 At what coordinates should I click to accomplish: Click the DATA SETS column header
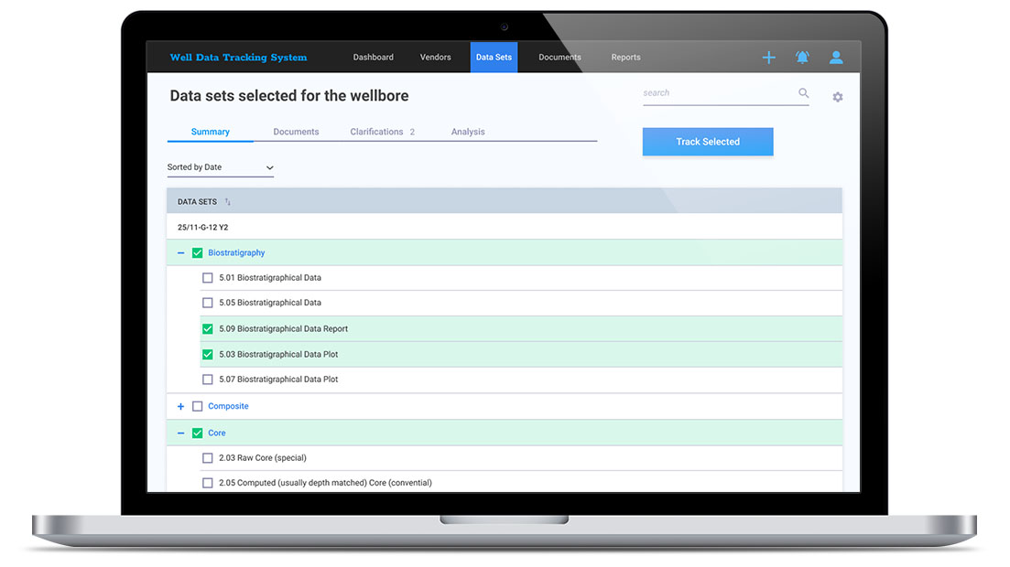point(197,202)
